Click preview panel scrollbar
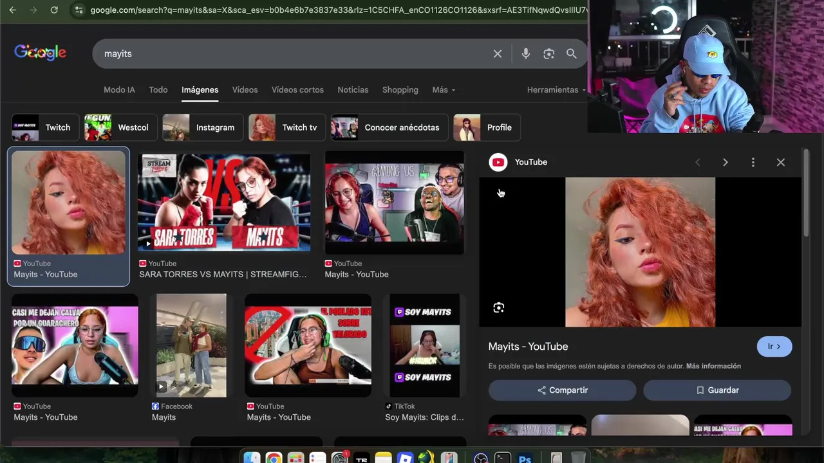This screenshot has width=824, height=463. click(x=806, y=193)
